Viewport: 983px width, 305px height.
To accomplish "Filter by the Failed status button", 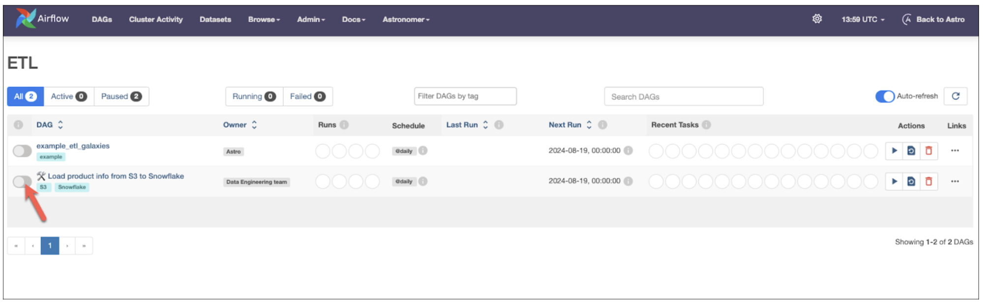I will pyautogui.click(x=307, y=97).
